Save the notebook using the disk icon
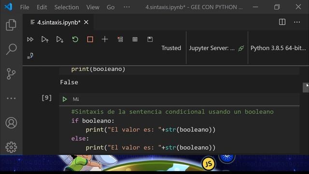Viewport: 309px width, 174px height. pos(150,39)
